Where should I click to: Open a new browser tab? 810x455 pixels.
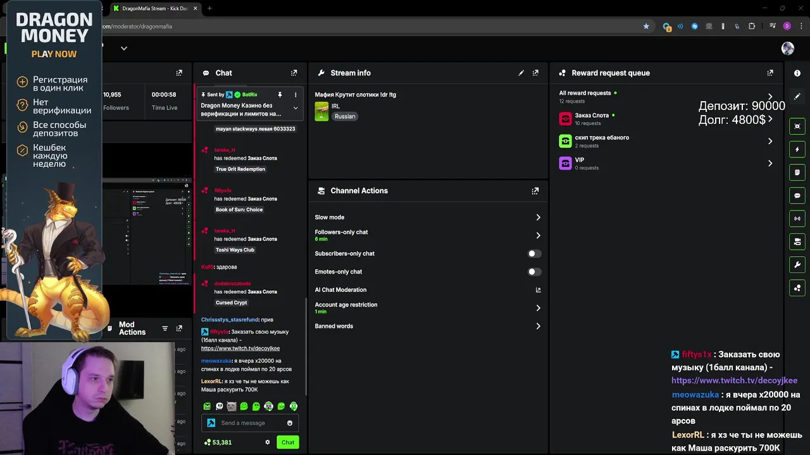[209, 9]
